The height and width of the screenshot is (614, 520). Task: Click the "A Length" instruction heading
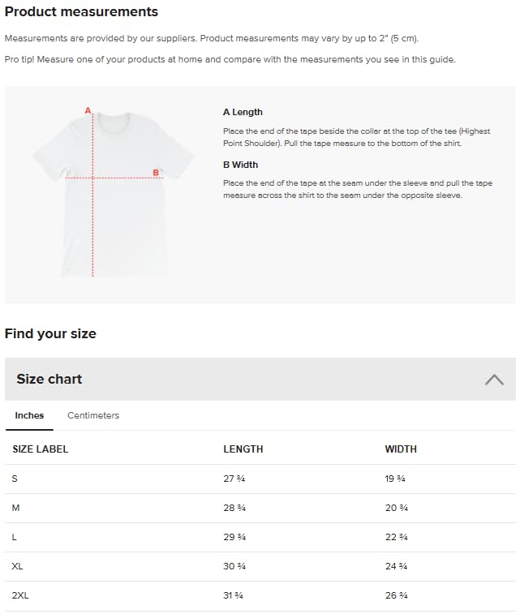click(243, 112)
